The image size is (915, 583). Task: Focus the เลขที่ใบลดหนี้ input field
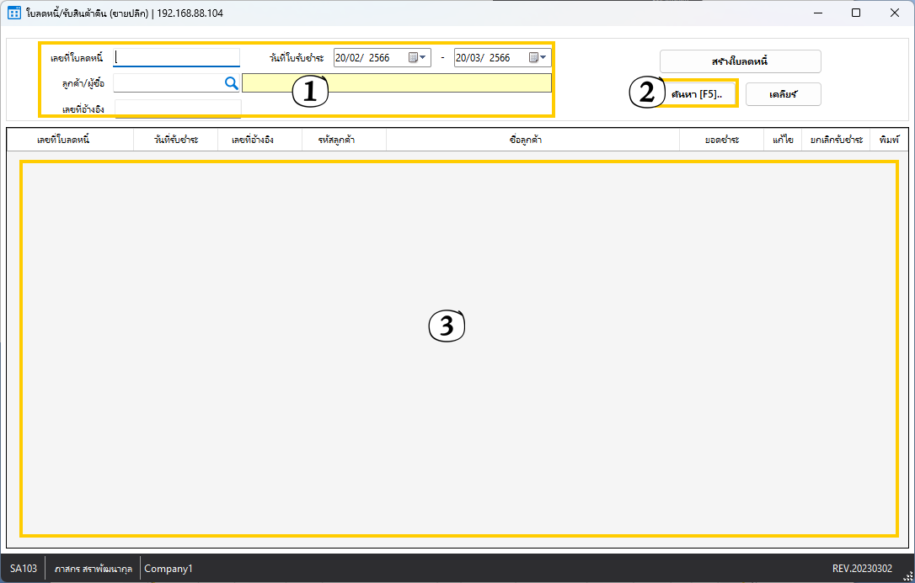pyautogui.click(x=177, y=57)
